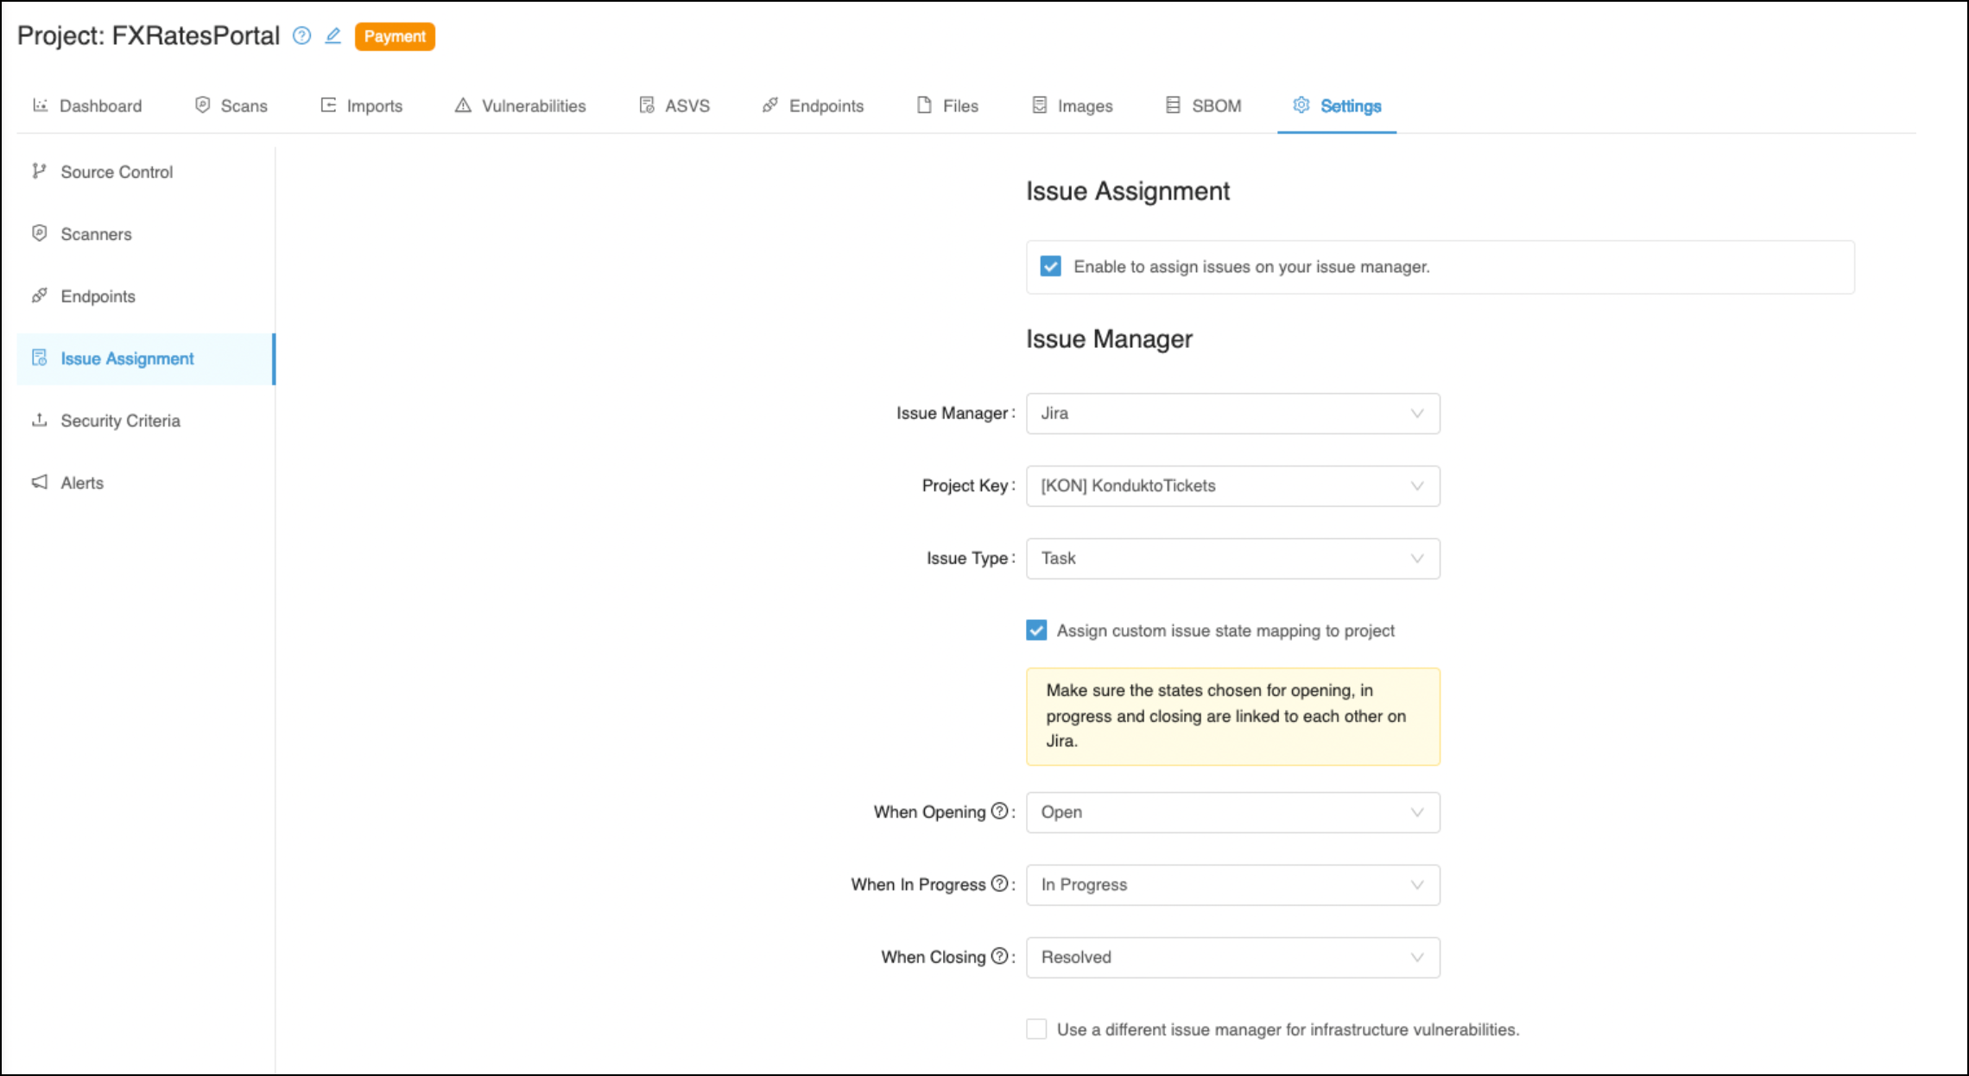Image resolution: width=1969 pixels, height=1076 pixels.
Task: Click the Alerts megaphone icon in the sidebar
Action: pyautogui.click(x=39, y=482)
